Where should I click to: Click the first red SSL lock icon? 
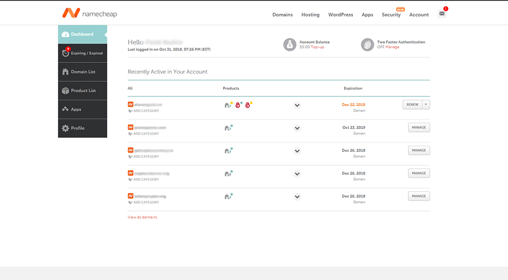click(x=238, y=105)
